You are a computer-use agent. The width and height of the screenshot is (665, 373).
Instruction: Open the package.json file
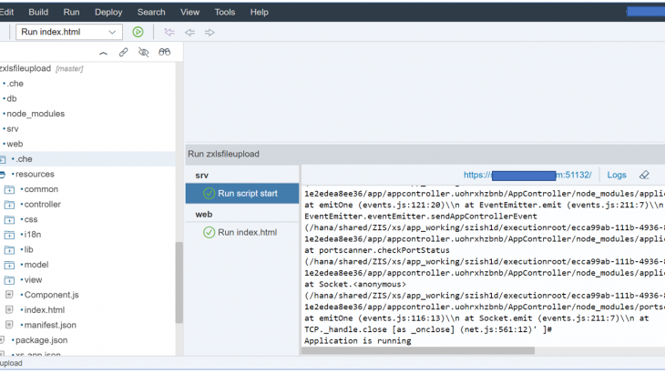coord(42,340)
